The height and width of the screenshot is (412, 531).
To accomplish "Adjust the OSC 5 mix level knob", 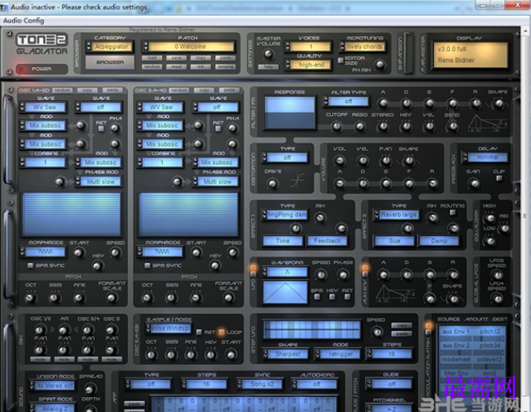I will 110,329.
